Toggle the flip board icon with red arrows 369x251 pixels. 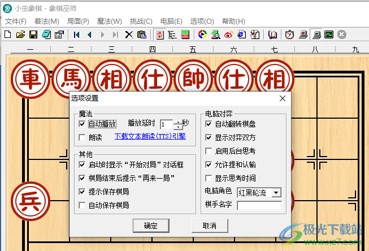point(160,35)
